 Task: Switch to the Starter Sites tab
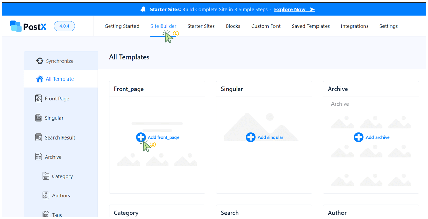point(201,26)
